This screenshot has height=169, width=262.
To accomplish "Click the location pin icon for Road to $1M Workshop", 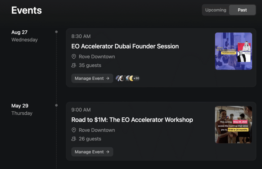I will coord(74,130).
